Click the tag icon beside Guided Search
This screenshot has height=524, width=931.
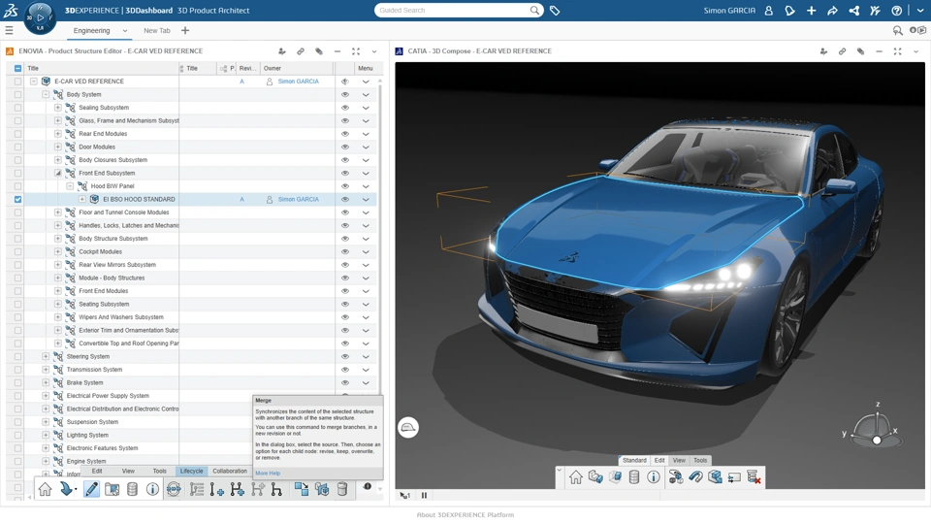[x=555, y=11]
